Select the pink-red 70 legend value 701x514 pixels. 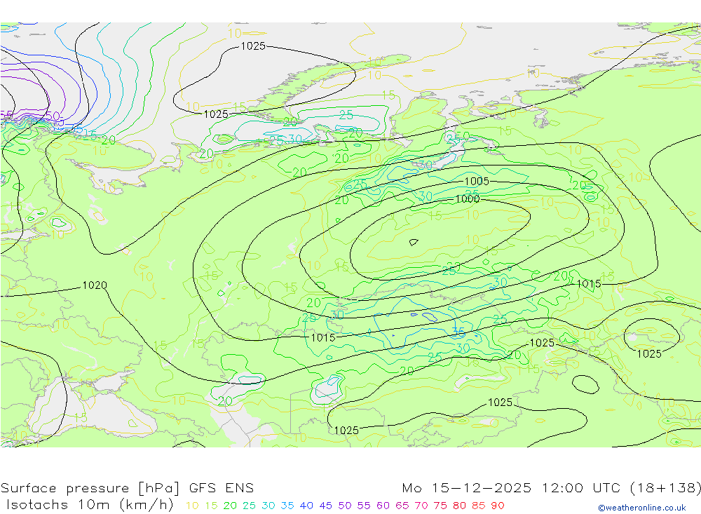tap(421, 506)
